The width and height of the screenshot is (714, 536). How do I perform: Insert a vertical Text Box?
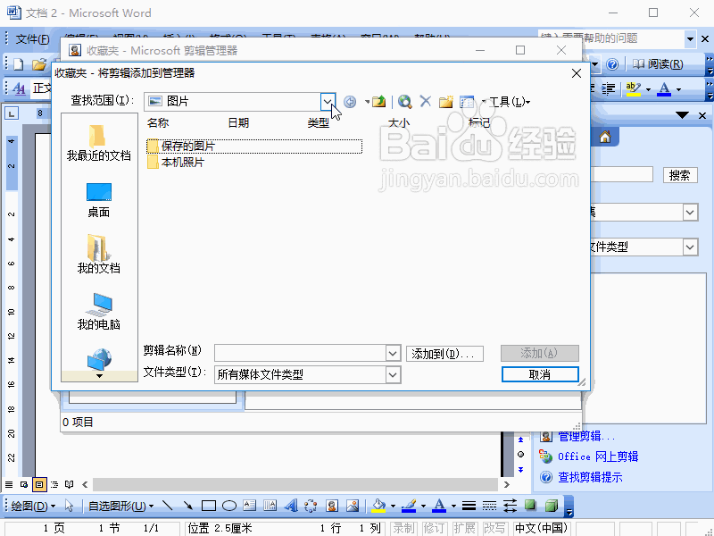270,506
